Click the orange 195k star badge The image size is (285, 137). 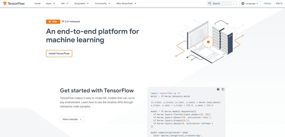pos(53,22)
